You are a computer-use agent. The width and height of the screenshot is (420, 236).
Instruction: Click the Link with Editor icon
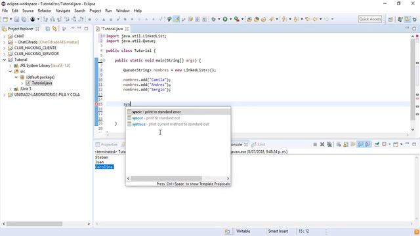54,29
